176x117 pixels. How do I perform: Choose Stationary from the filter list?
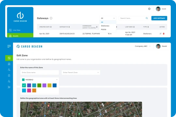[x=105, y=26]
